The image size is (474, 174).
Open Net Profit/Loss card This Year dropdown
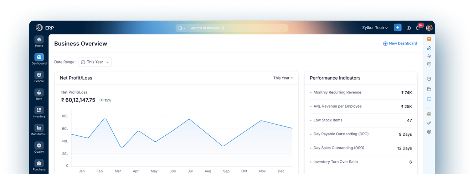tap(283, 78)
